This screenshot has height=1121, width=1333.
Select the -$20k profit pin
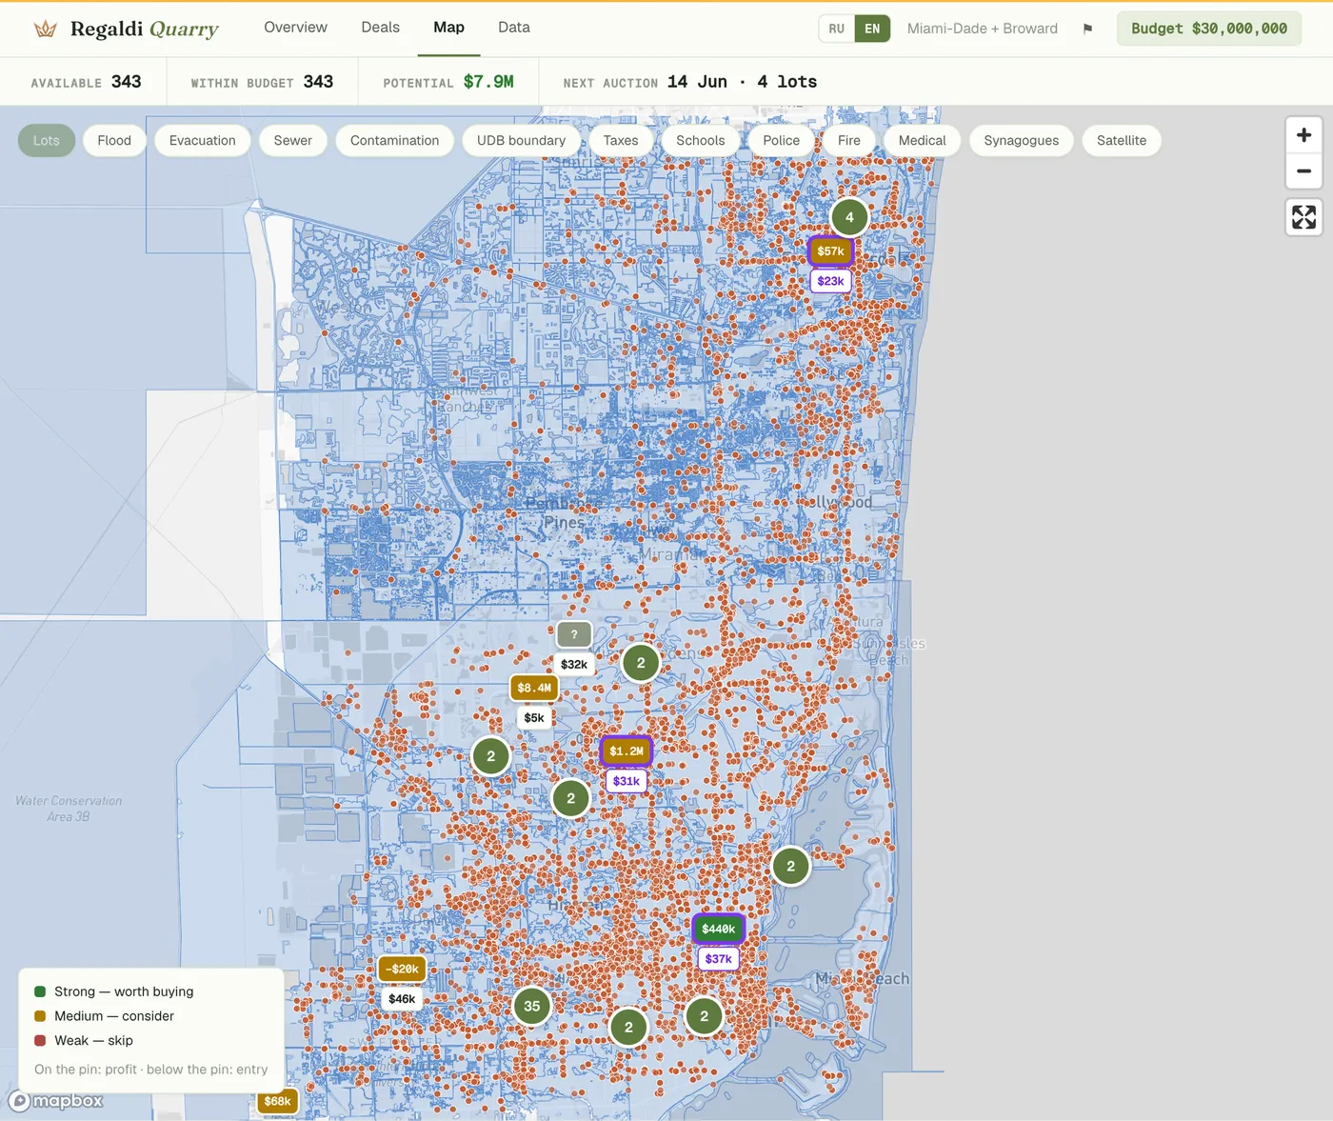[x=402, y=969]
